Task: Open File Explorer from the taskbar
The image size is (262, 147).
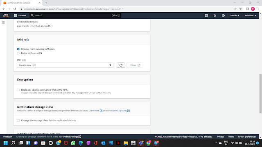Action: tap(126, 143)
